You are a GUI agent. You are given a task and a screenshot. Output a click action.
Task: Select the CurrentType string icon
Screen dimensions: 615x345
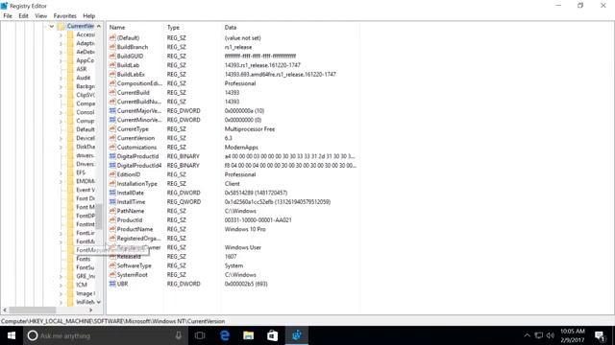click(112, 128)
